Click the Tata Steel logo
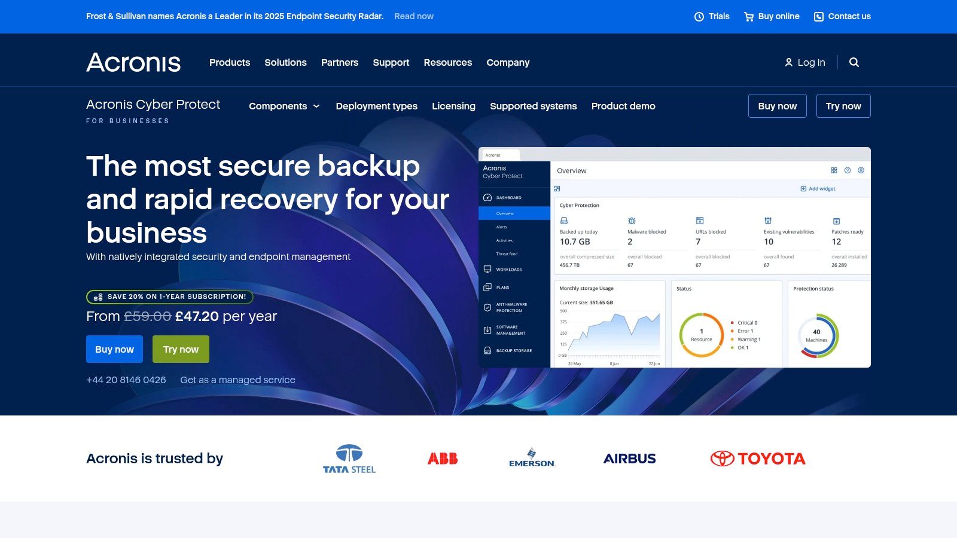Image resolution: width=957 pixels, height=538 pixels. click(349, 458)
